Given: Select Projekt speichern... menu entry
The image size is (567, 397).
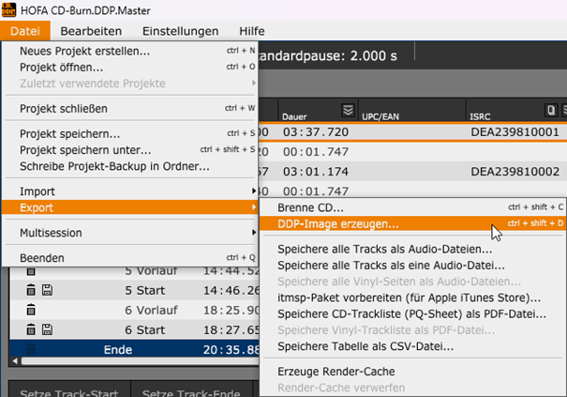Looking at the screenshot, I should 130,133.
